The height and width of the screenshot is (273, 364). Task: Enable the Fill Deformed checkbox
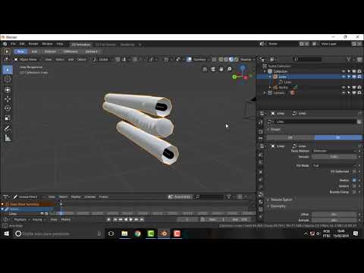coord(354,171)
